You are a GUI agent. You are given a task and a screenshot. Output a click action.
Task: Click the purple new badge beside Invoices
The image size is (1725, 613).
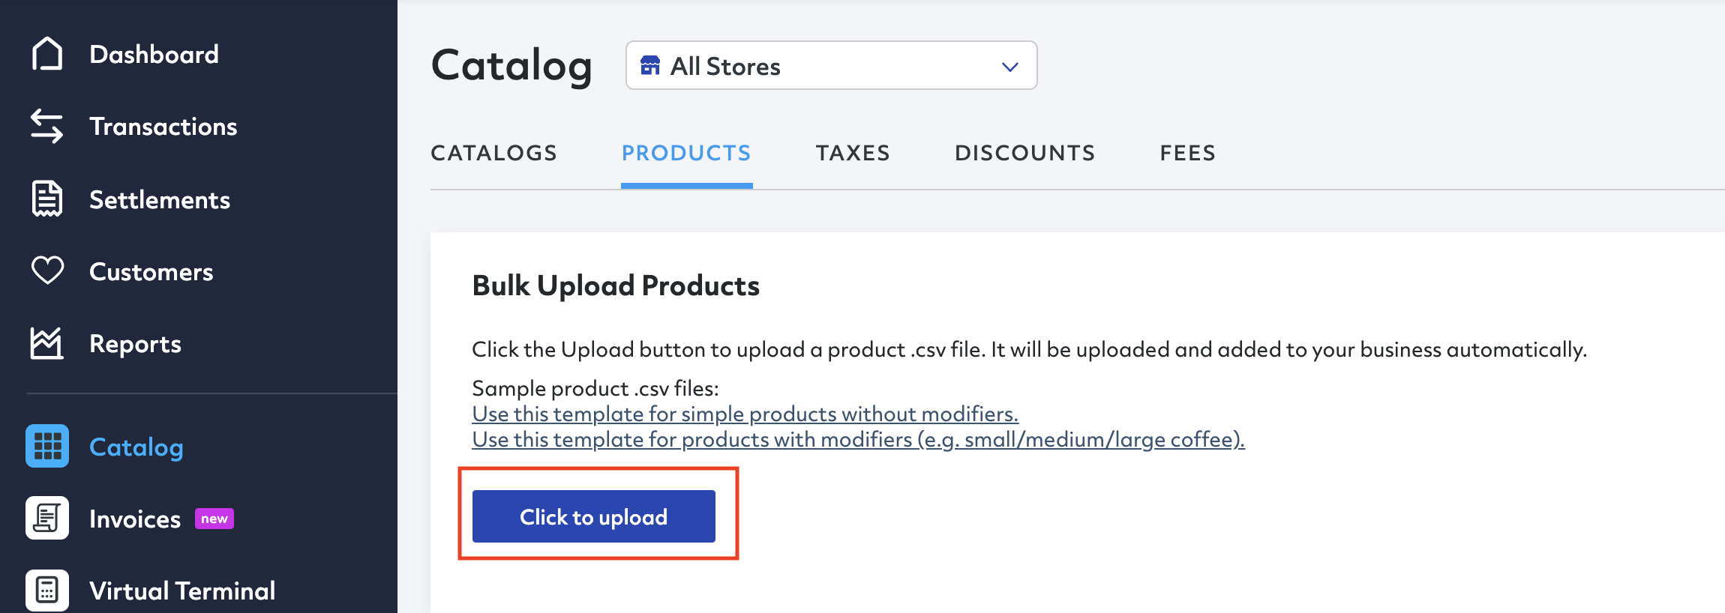click(x=214, y=519)
